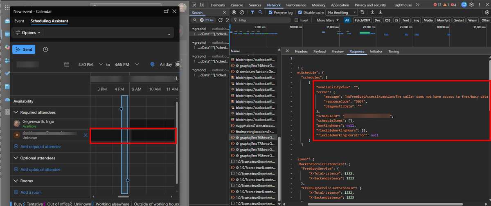Close the request details pane
The height and width of the screenshot is (206, 491).
coord(287,51)
